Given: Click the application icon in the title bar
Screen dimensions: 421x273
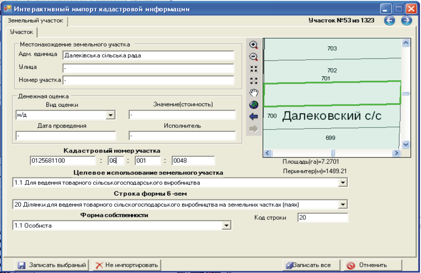Looking at the screenshot, I should pyautogui.click(x=8, y=9).
